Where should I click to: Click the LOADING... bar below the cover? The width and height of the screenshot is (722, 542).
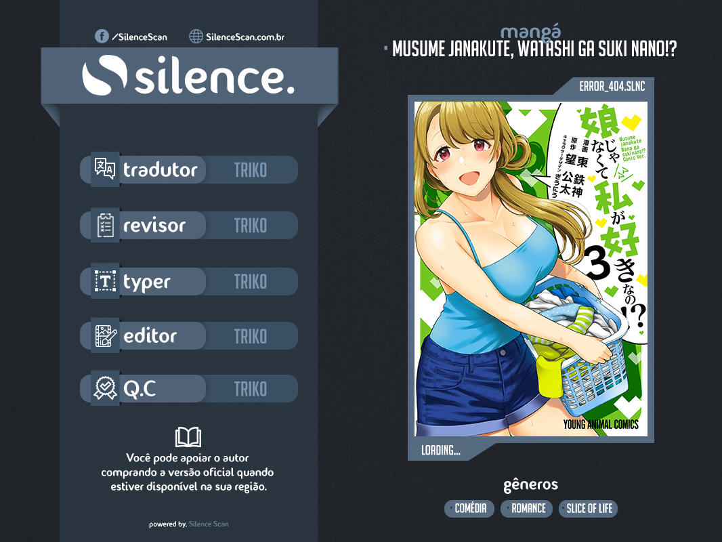[441, 451]
